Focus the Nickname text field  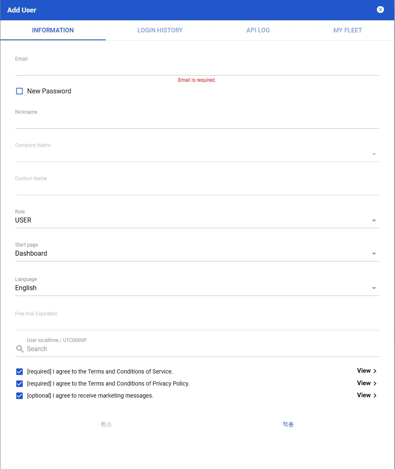pos(197,122)
